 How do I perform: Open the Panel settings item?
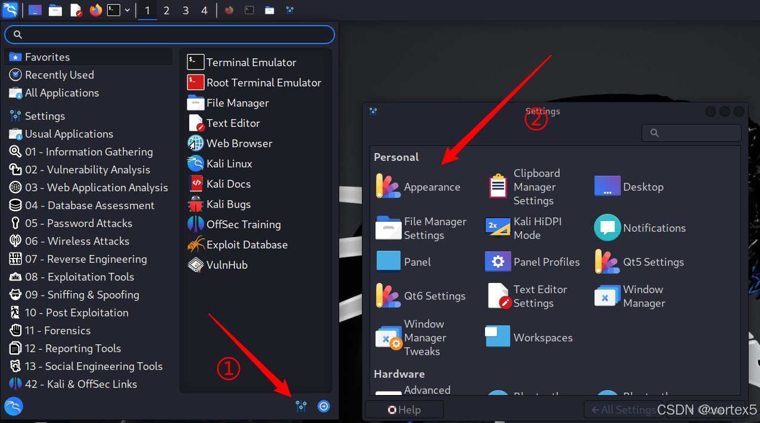pyautogui.click(x=404, y=262)
